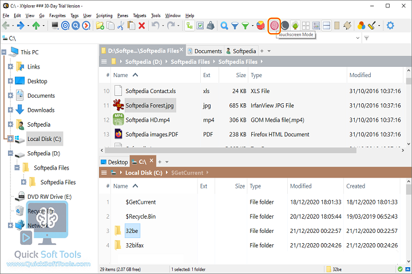
Task: Toggle Touchscreen Mode
Action: [x=274, y=26]
